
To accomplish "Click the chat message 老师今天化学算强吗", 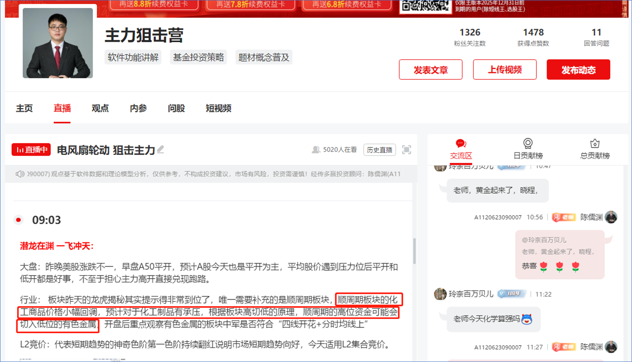I will point(493,319).
